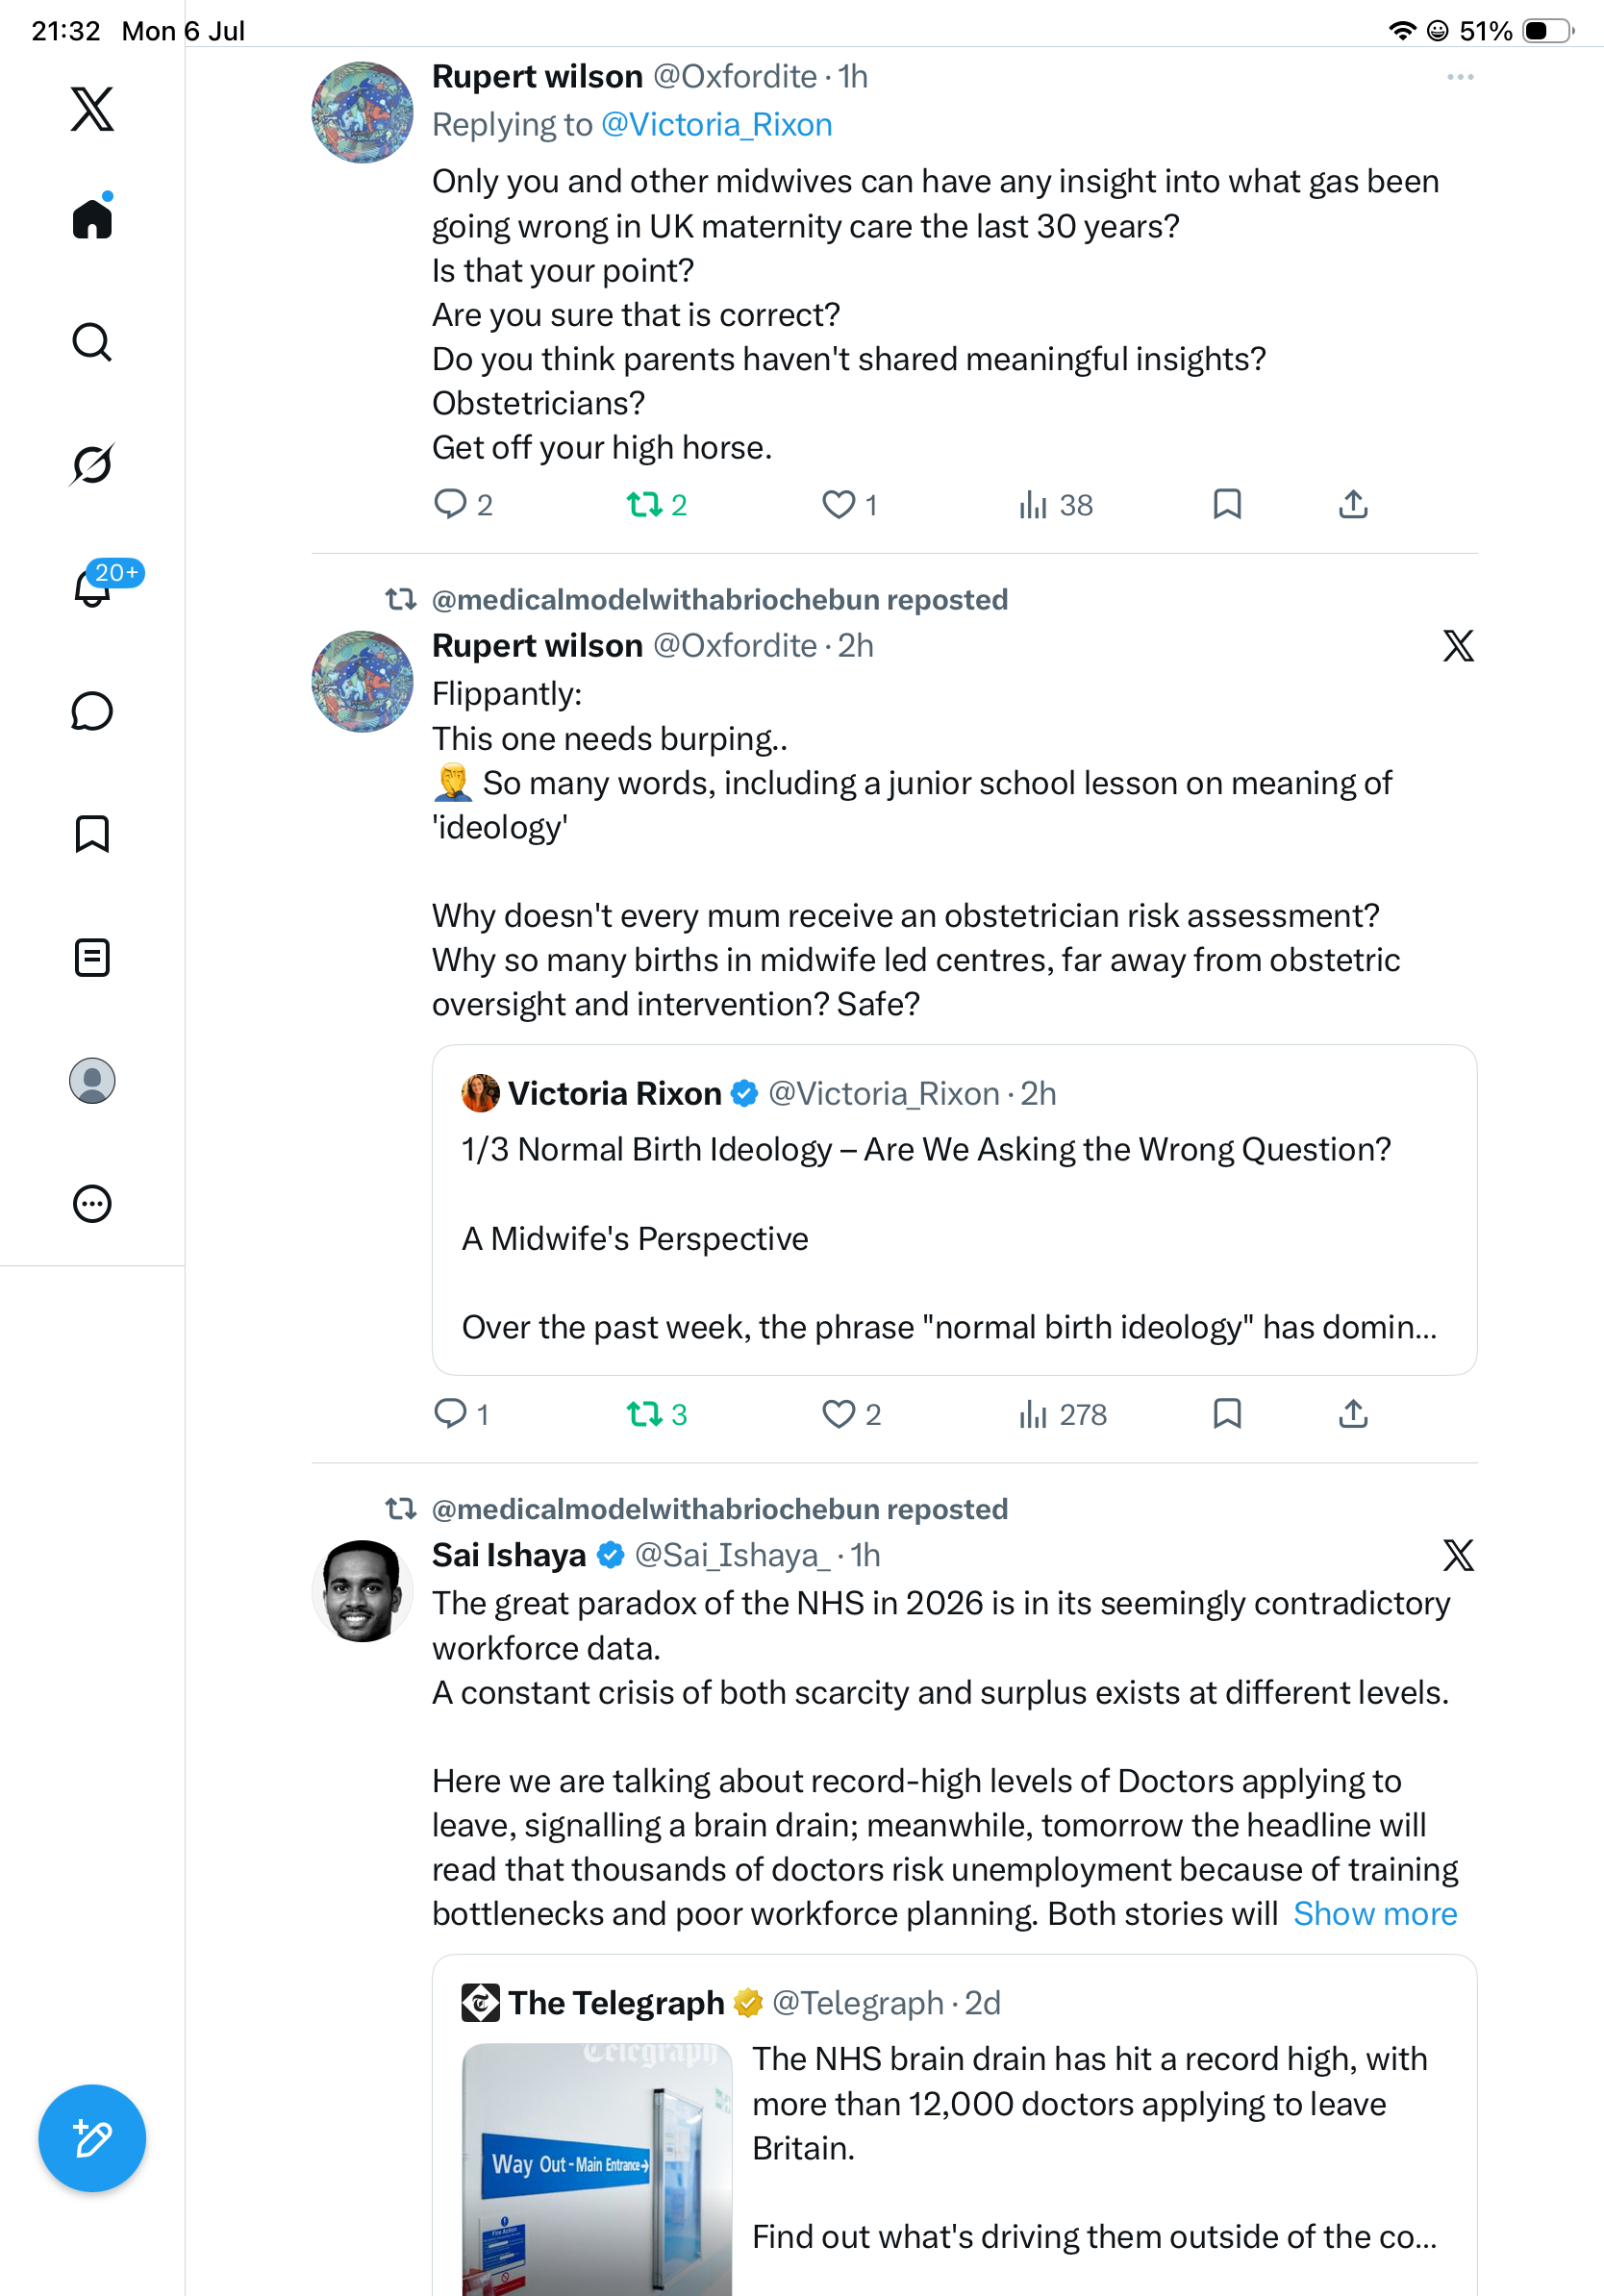Open profile avatar icon in sidebar
The height and width of the screenshot is (2296, 1604).
pyautogui.click(x=92, y=1081)
